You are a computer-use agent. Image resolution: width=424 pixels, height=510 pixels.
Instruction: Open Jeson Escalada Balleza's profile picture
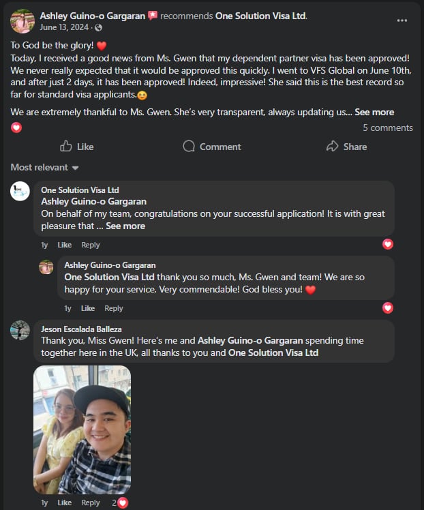(x=20, y=331)
